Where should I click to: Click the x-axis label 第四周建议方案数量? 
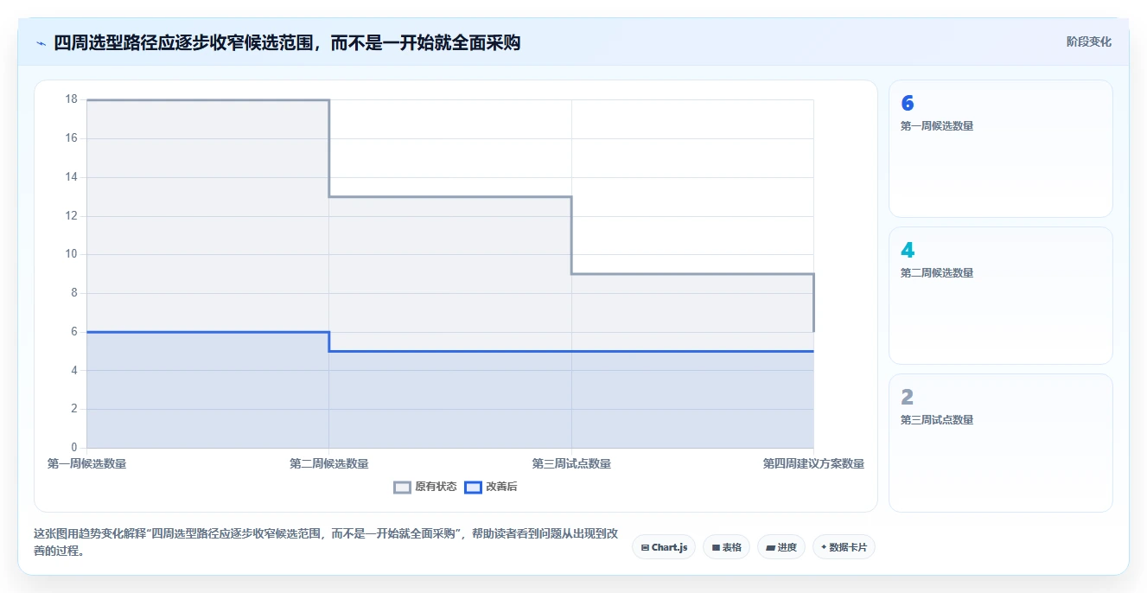[x=813, y=464]
